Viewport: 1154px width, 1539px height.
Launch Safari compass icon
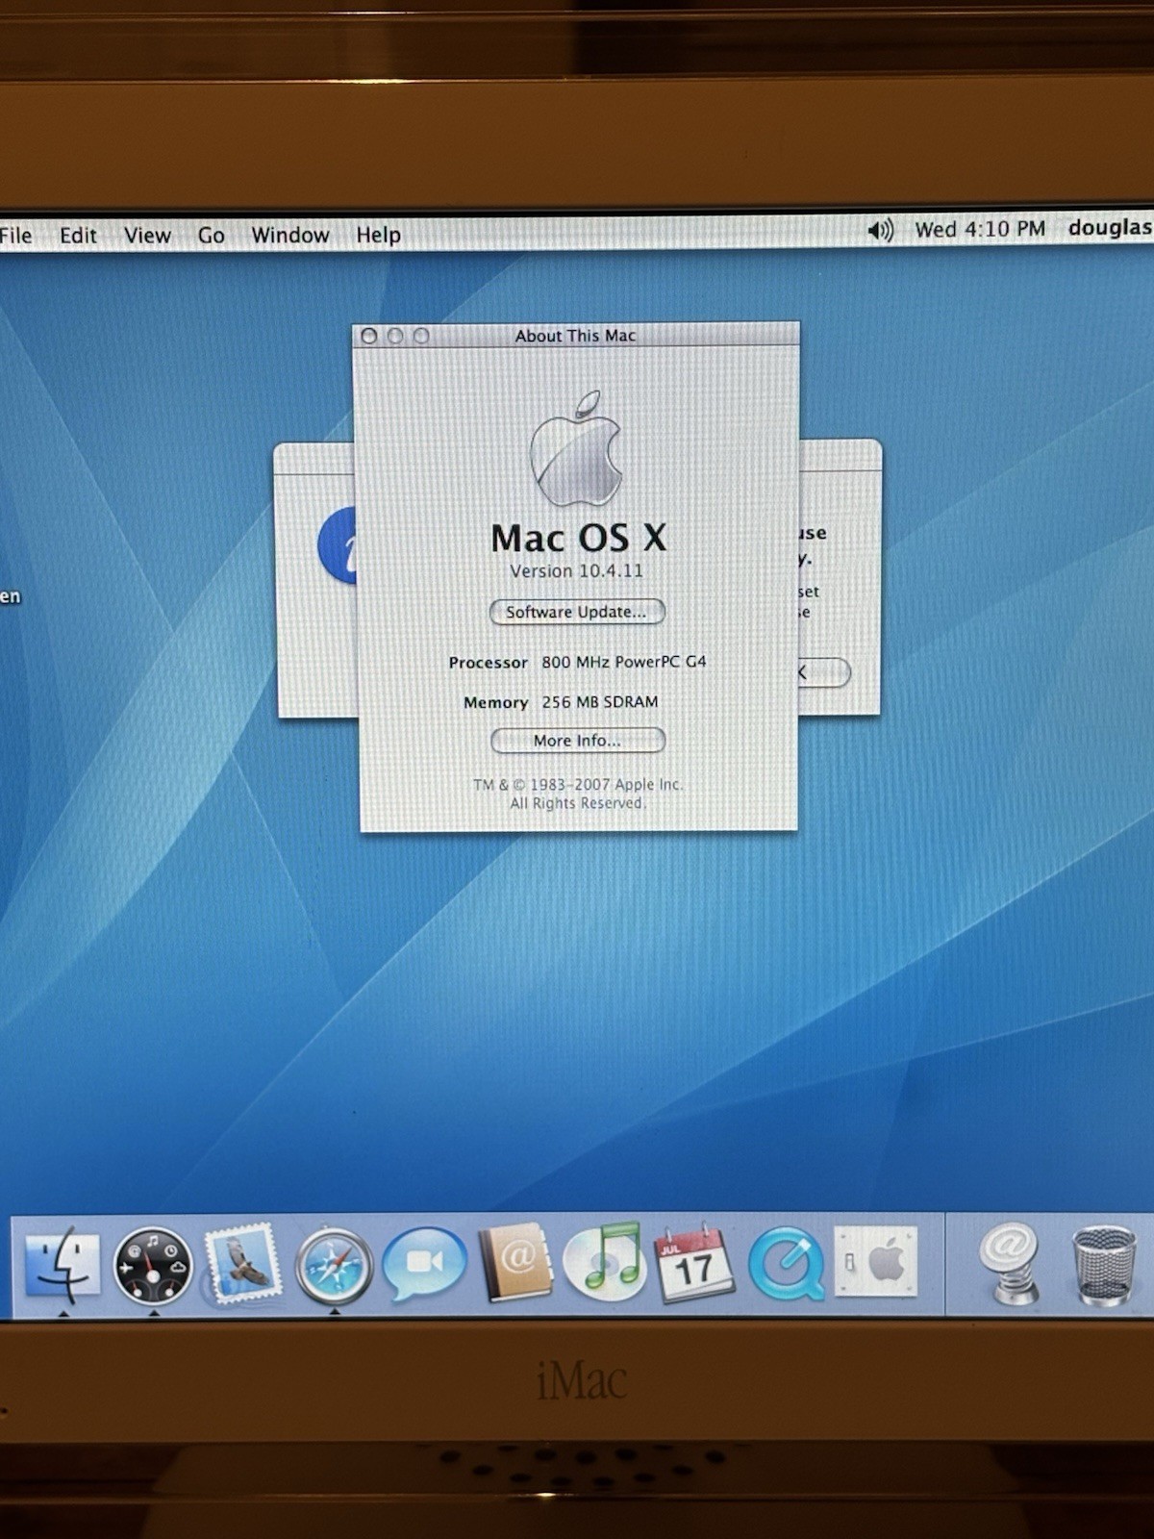333,1266
